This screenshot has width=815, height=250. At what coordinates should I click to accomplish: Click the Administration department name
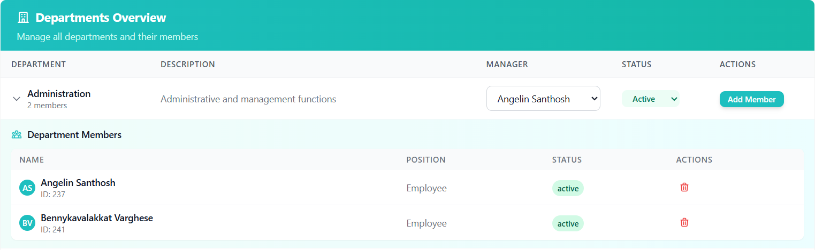(59, 94)
